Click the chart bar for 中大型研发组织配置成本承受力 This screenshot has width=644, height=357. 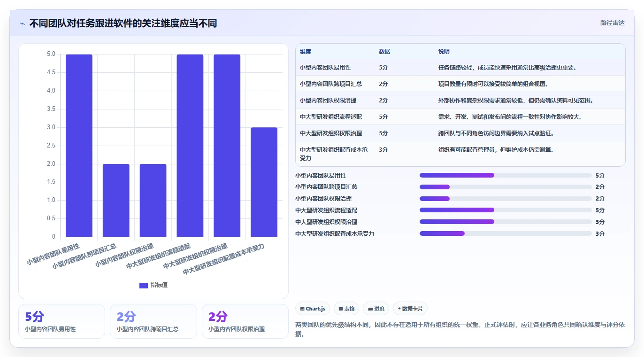pos(264,182)
